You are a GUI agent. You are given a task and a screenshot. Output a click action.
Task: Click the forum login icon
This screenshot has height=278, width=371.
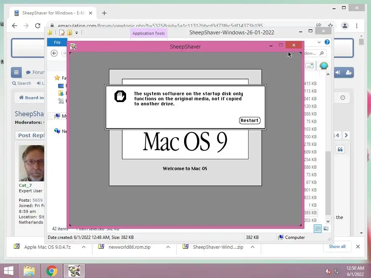pos(338,72)
